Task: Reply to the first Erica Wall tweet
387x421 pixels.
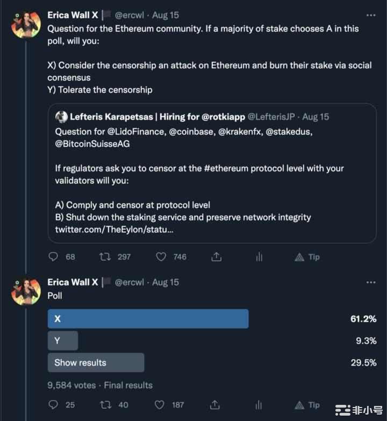Action: click(x=53, y=257)
